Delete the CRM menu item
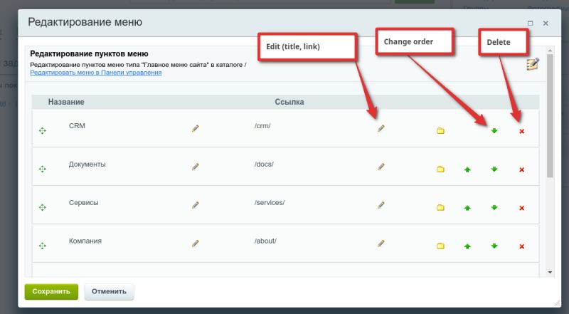 (x=522, y=132)
